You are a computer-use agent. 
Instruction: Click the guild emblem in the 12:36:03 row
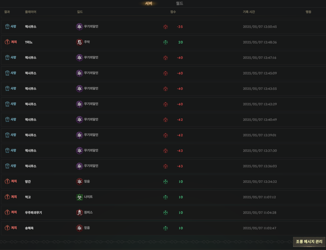[79, 166]
